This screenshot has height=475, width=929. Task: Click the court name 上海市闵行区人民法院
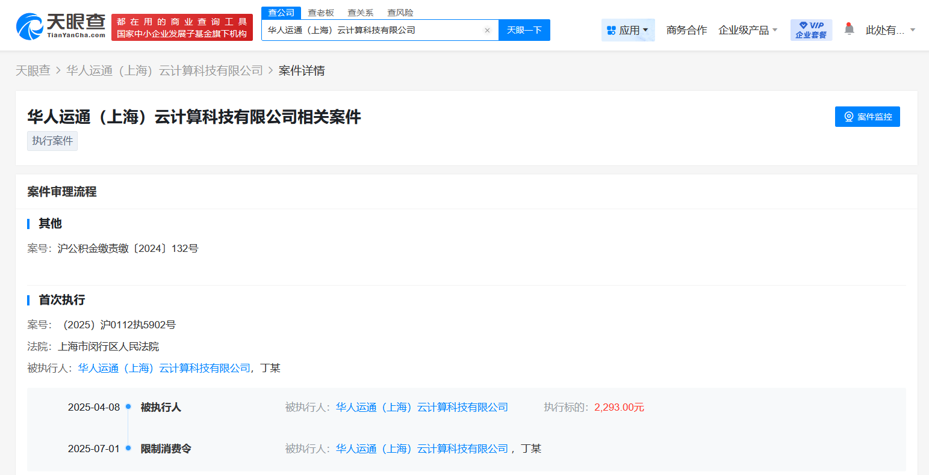tap(108, 346)
